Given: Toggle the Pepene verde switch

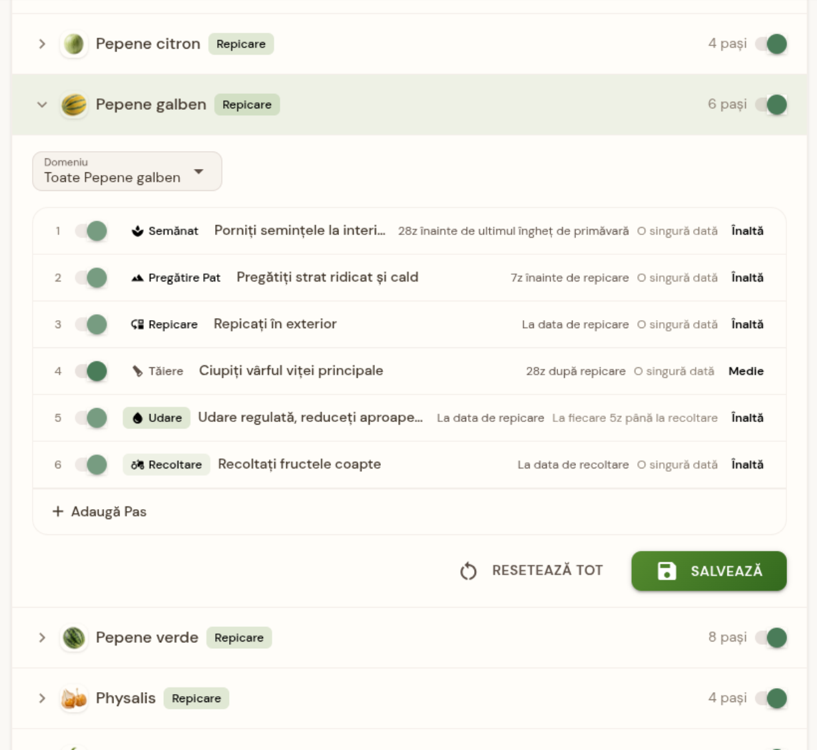Looking at the screenshot, I should point(771,638).
